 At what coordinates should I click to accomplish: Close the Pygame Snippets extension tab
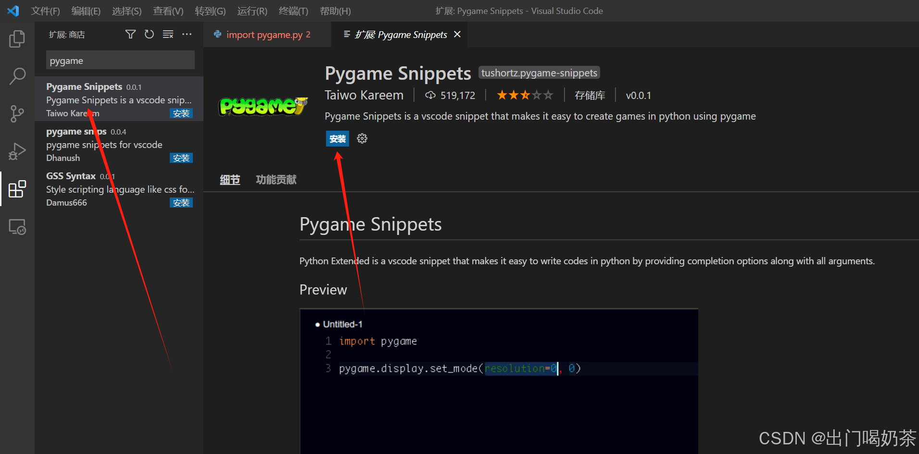pos(457,34)
